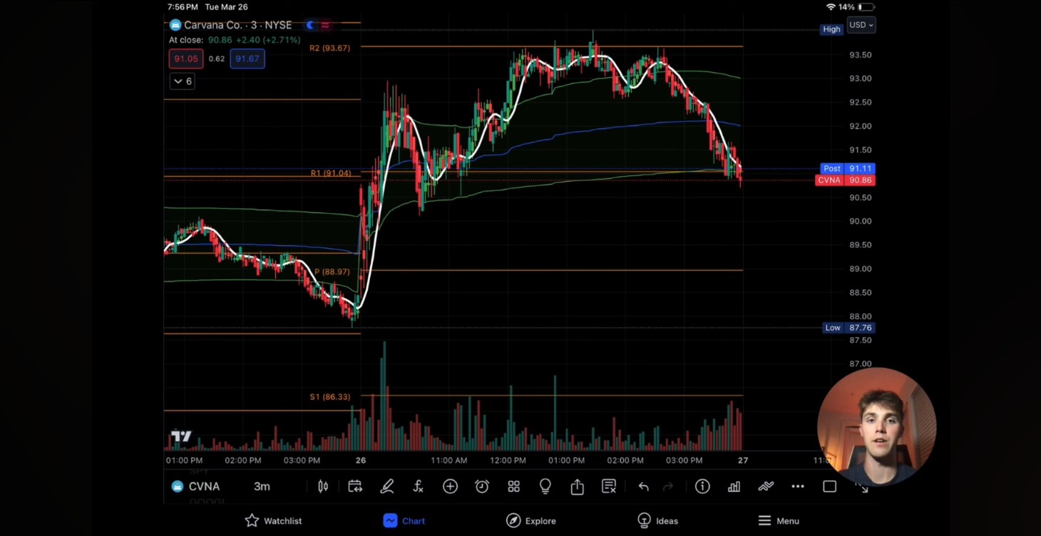Tap the lightbulb ideas icon in toolbar
The width and height of the screenshot is (1041, 536).
(545, 486)
